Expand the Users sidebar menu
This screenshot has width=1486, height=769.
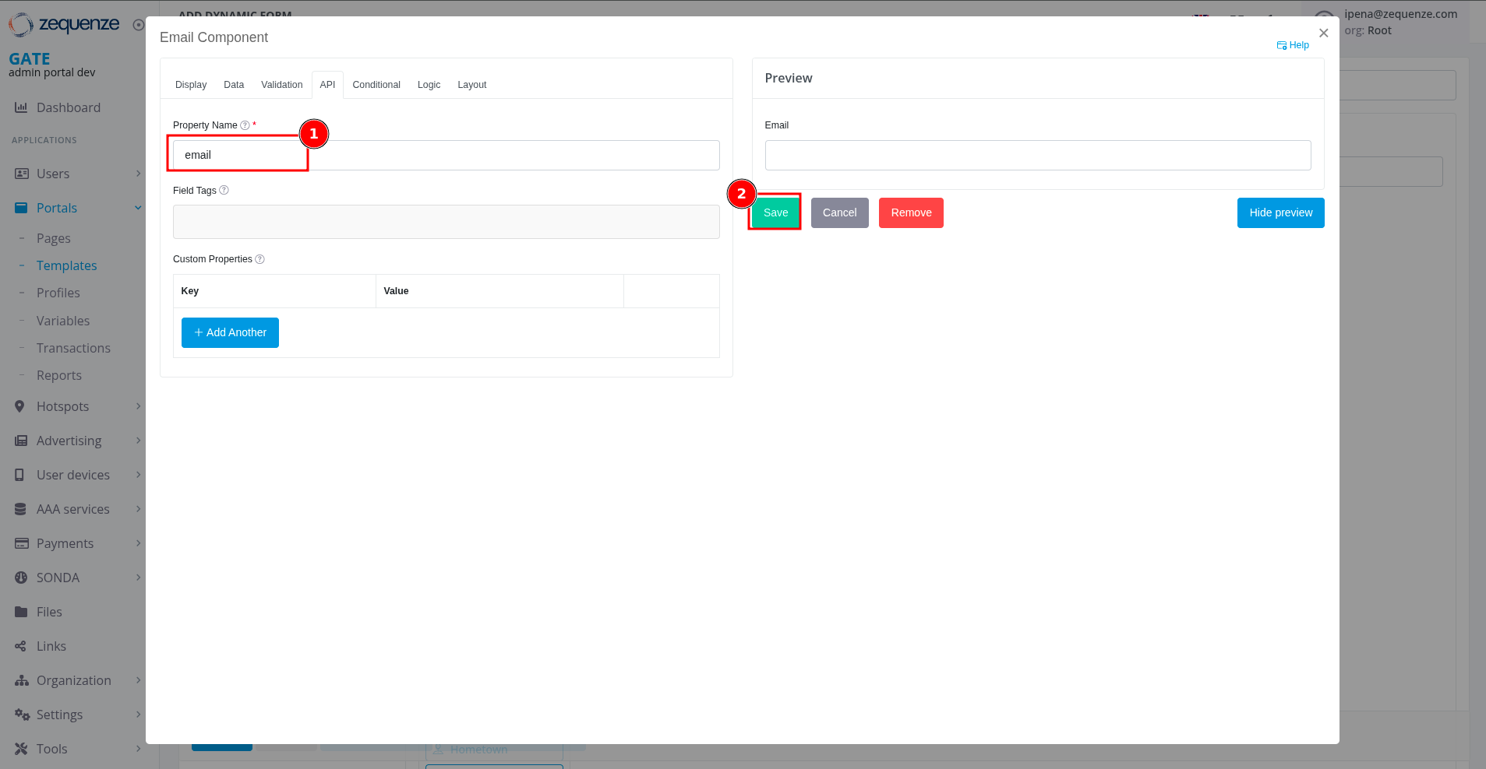[x=138, y=174]
